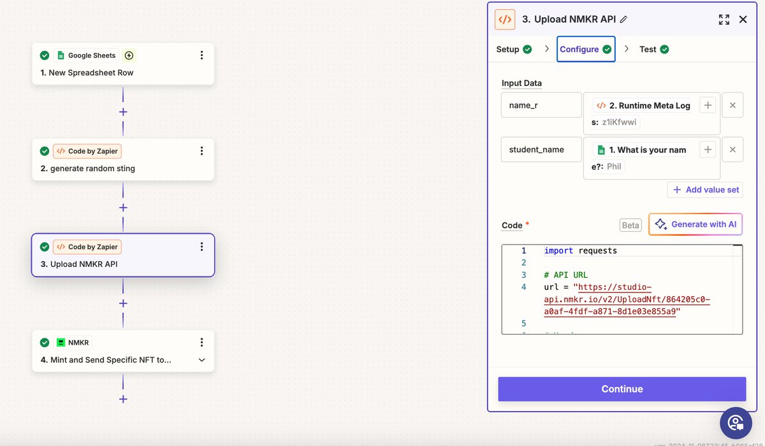Go to the Test tab

(x=654, y=49)
